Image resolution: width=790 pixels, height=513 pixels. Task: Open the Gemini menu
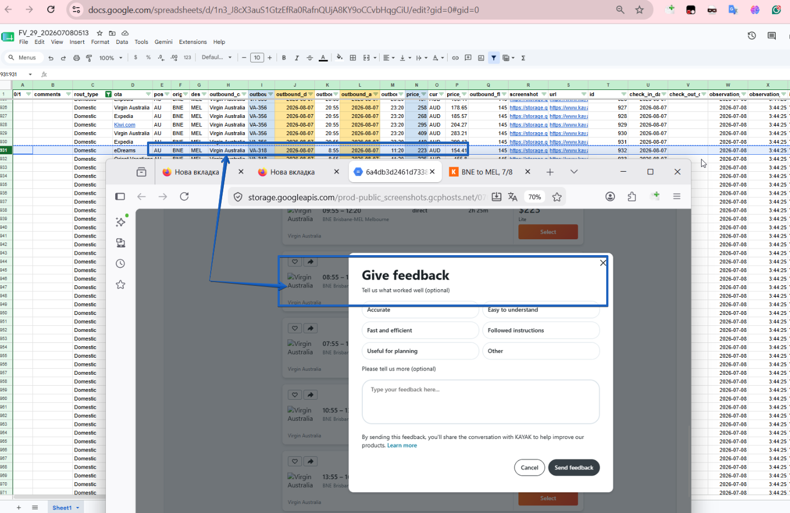(163, 42)
